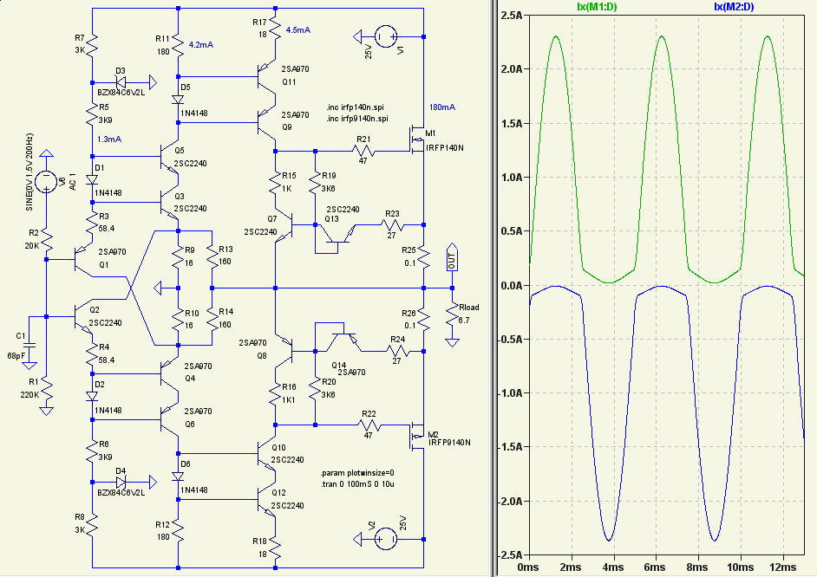
Task: Select capacitor C1 68pF
Action: (29, 345)
